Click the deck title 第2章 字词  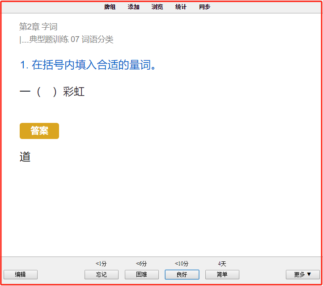tap(38, 27)
